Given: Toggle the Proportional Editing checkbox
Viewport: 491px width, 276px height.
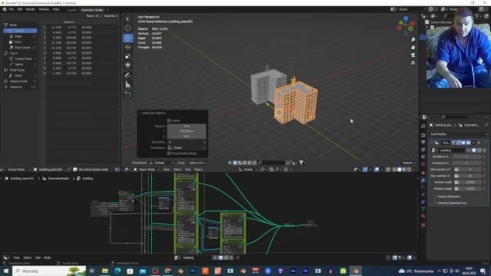Looking at the screenshot, I should 169,153.
